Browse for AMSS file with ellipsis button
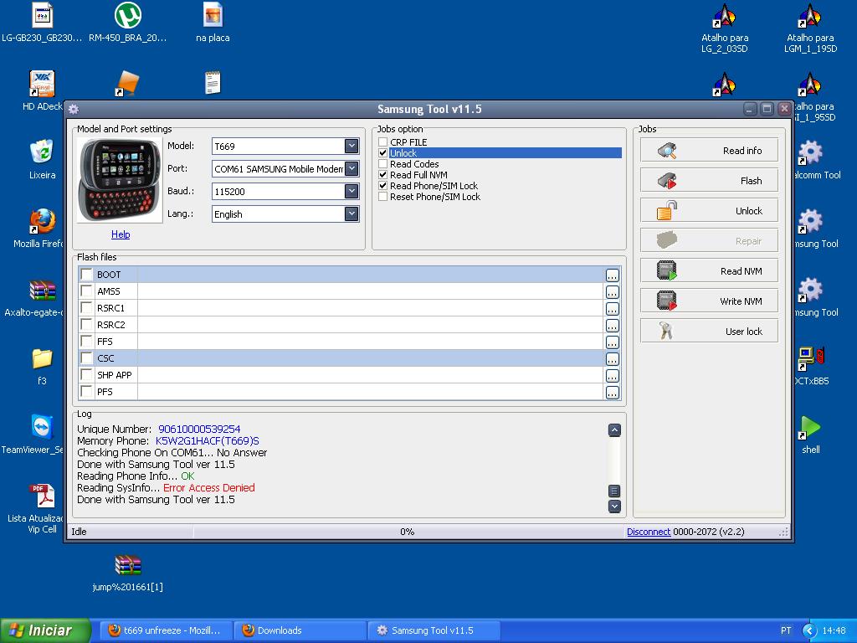The image size is (857, 643). (612, 292)
